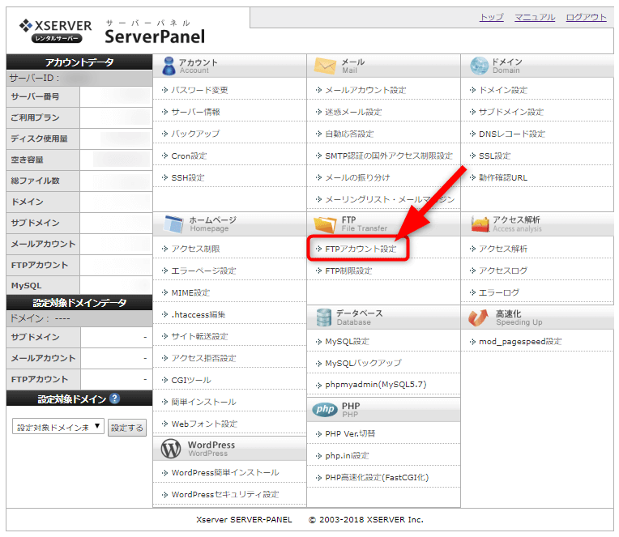Click the Access analysis chart icon
Viewport: 619px width, 537px height.
pyautogui.click(x=479, y=224)
